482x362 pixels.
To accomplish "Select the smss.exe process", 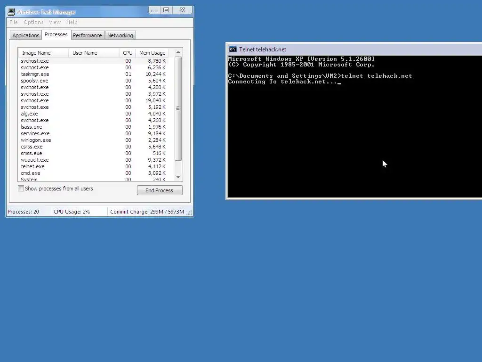I will point(94,153).
